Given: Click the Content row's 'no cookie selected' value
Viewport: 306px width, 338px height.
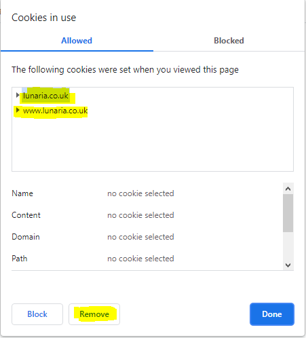Looking at the screenshot, I should point(140,215).
